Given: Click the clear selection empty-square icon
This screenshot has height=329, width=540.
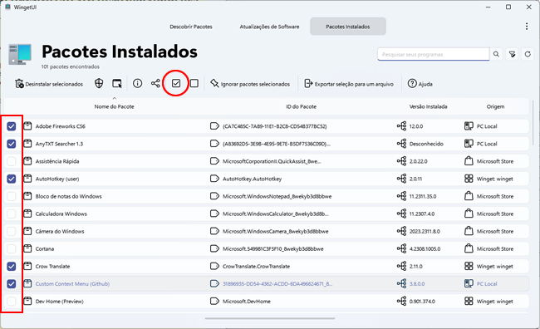Looking at the screenshot, I should coord(194,83).
